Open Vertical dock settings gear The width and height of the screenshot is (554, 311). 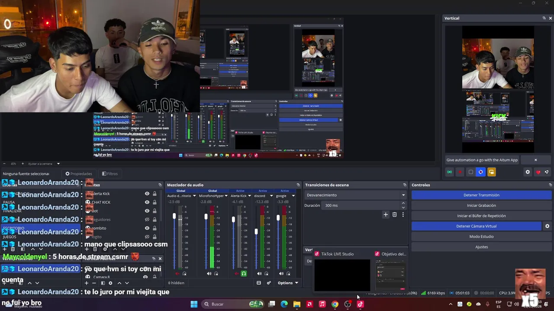click(528, 172)
